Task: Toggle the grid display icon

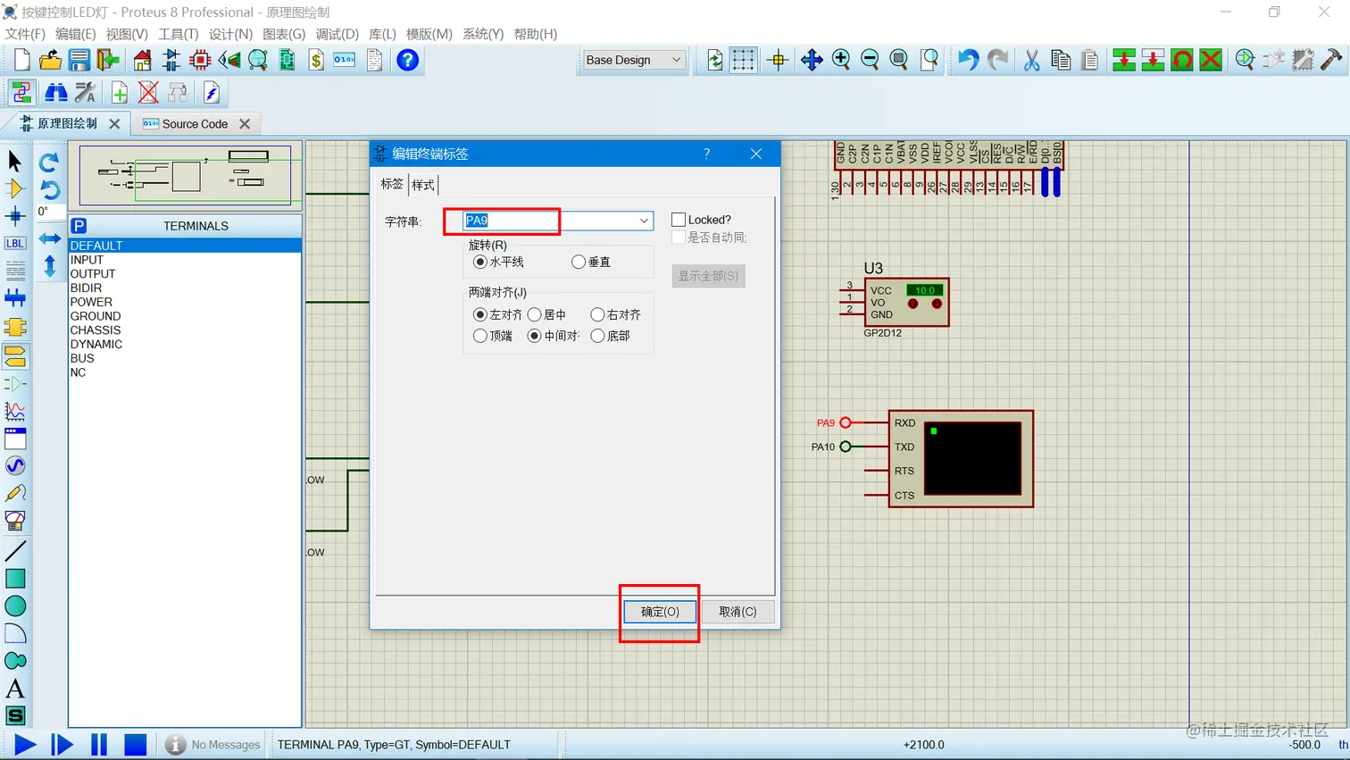Action: point(743,60)
